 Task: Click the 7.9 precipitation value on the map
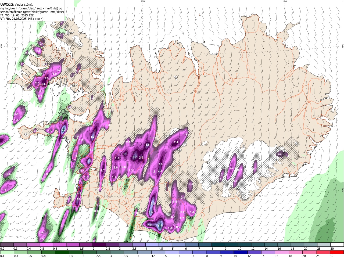pos(150,225)
